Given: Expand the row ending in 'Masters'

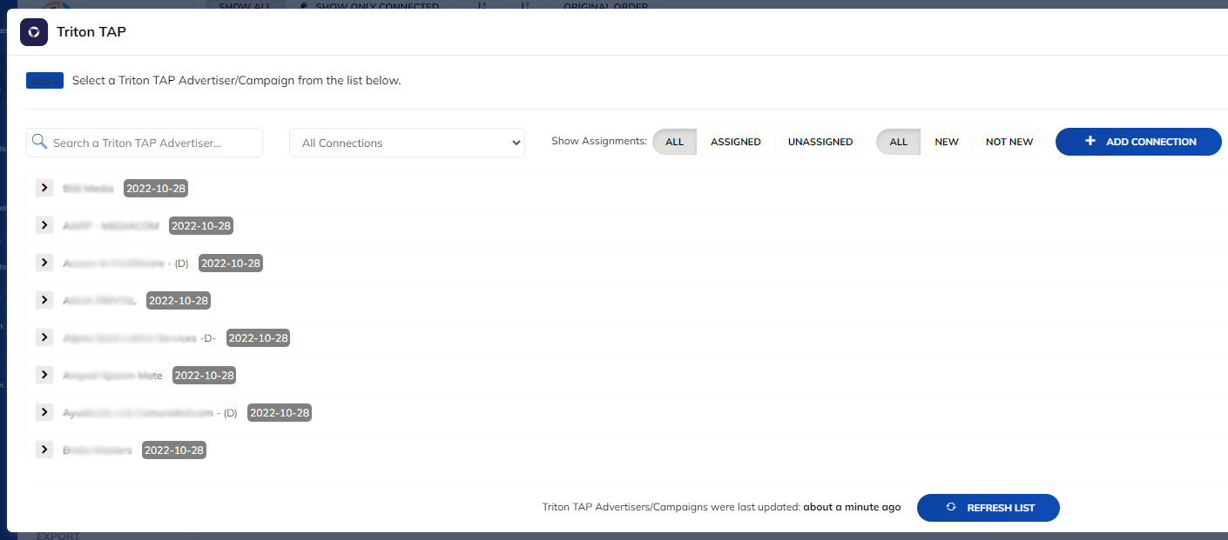Looking at the screenshot, I should 44,450.
